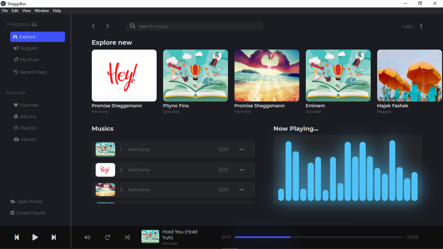Image resolution: width=443 pixels, height=249 pixels.
Task: Click the Hold You song title
Action: [180, 235]
